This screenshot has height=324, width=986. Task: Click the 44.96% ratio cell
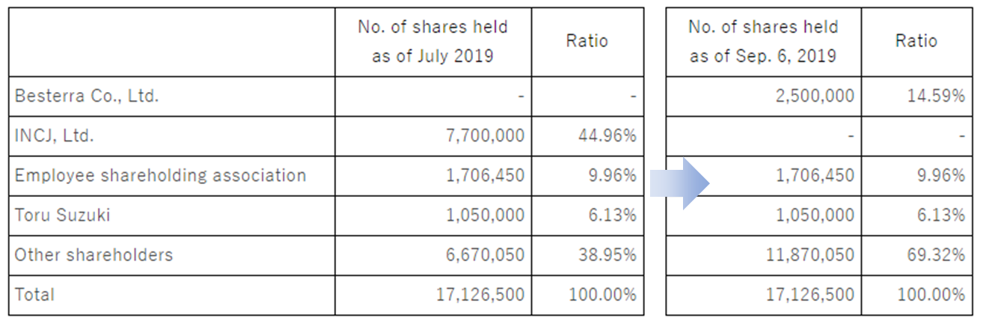pyautogui.click(x=612, y=136)
